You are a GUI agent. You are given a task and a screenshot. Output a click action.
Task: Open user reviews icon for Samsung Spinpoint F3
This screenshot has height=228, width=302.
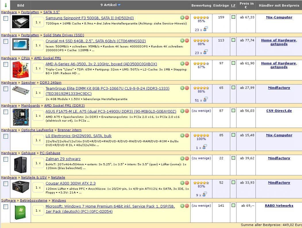[205, 29]
